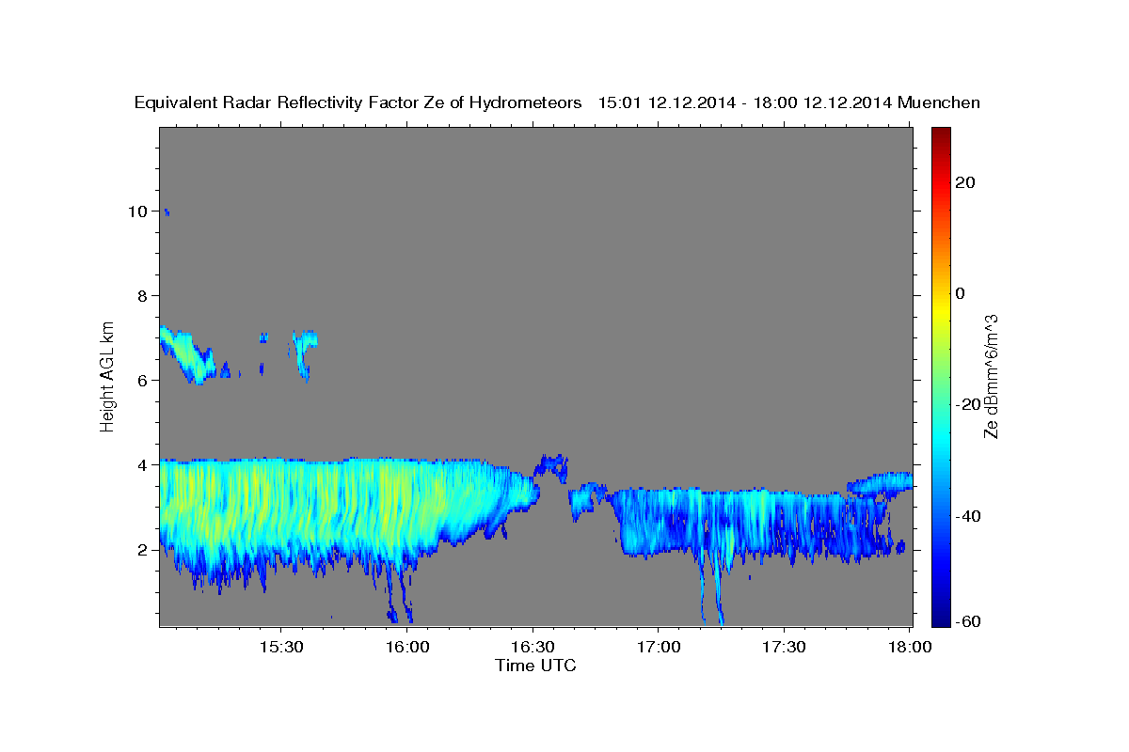Click the thin cloud strip near 18:00 at 3.7 km

click(x=881, y=483)
